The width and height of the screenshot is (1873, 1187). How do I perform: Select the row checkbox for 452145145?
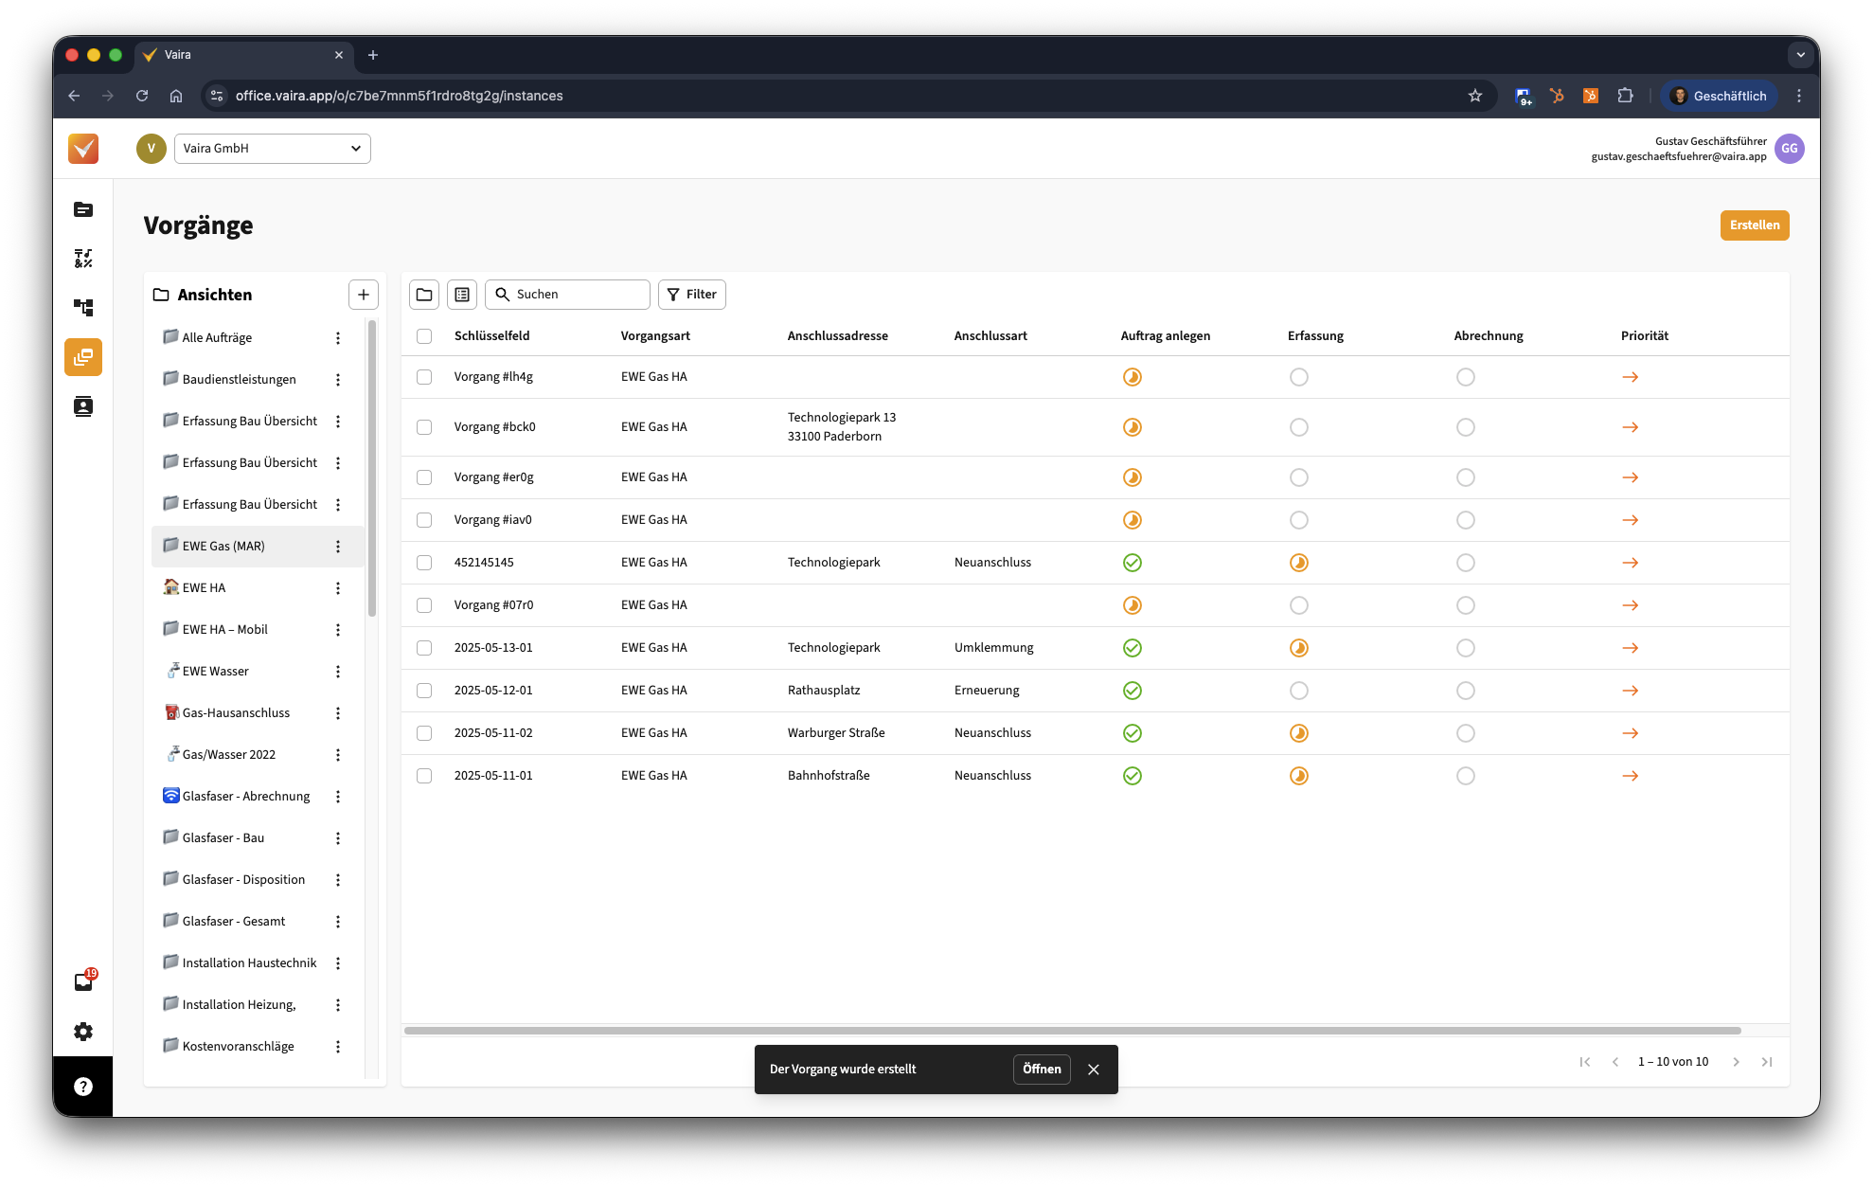[x=424, y=563]
